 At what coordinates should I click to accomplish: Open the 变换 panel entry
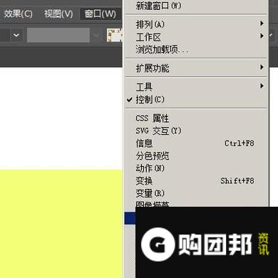tap(196, 181)
